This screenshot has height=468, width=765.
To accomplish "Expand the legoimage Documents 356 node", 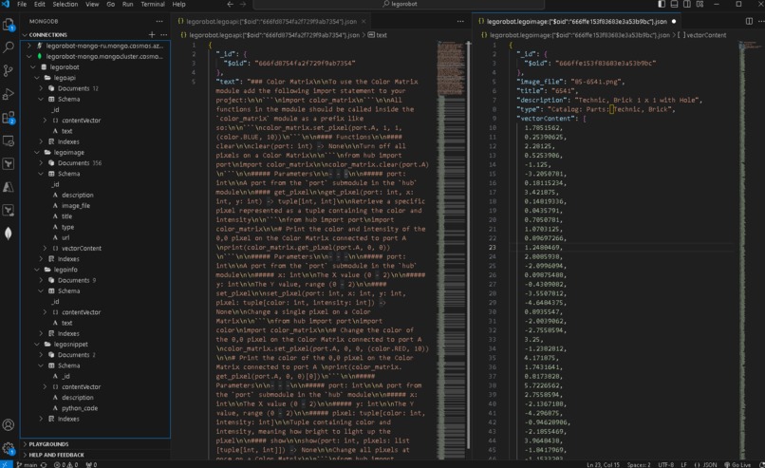I will [41, 163].
